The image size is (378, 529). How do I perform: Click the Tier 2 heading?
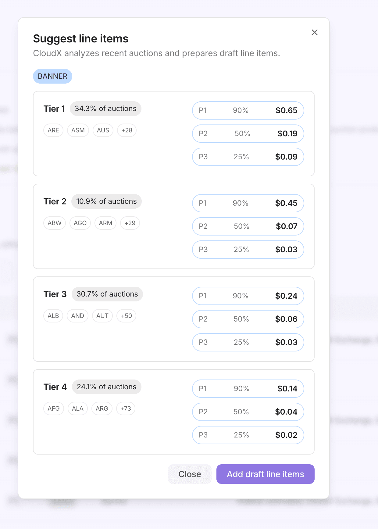[x=55, y=202]
